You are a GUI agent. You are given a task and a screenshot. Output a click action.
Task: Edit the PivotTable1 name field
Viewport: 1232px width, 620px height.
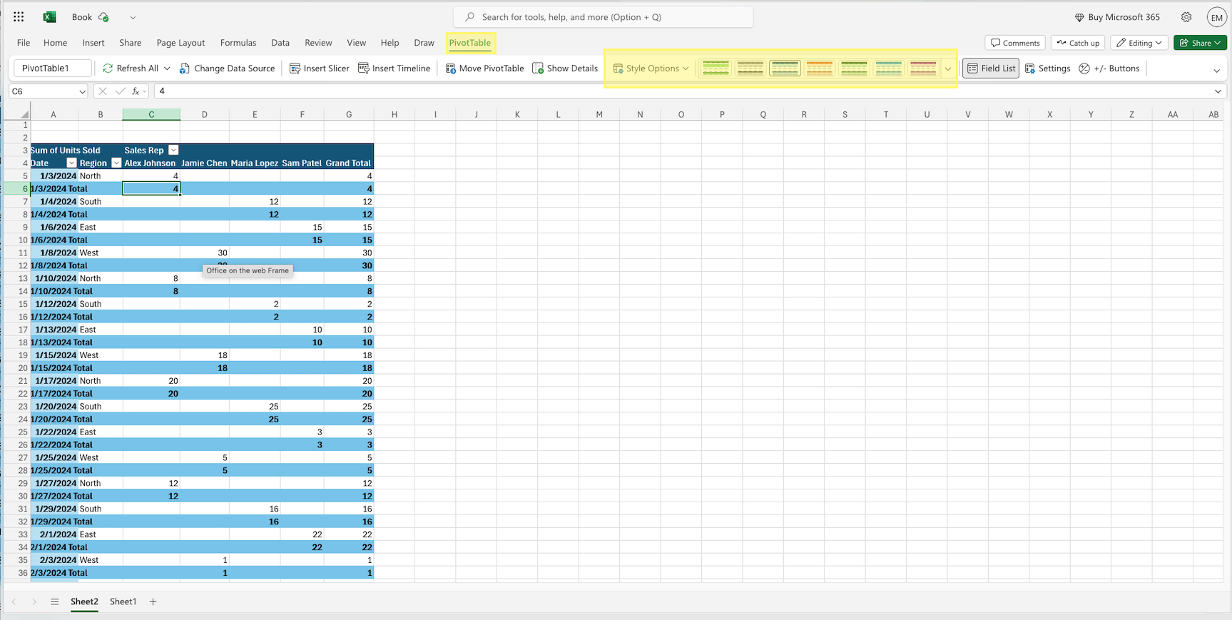tap(53, 68)
